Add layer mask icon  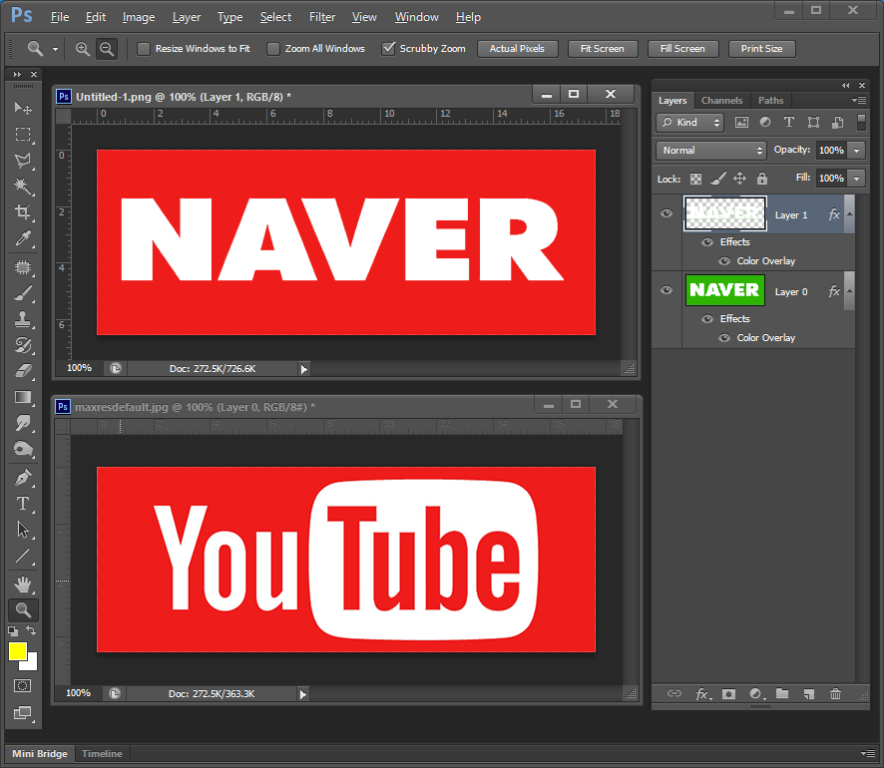(x=729, y=693)
